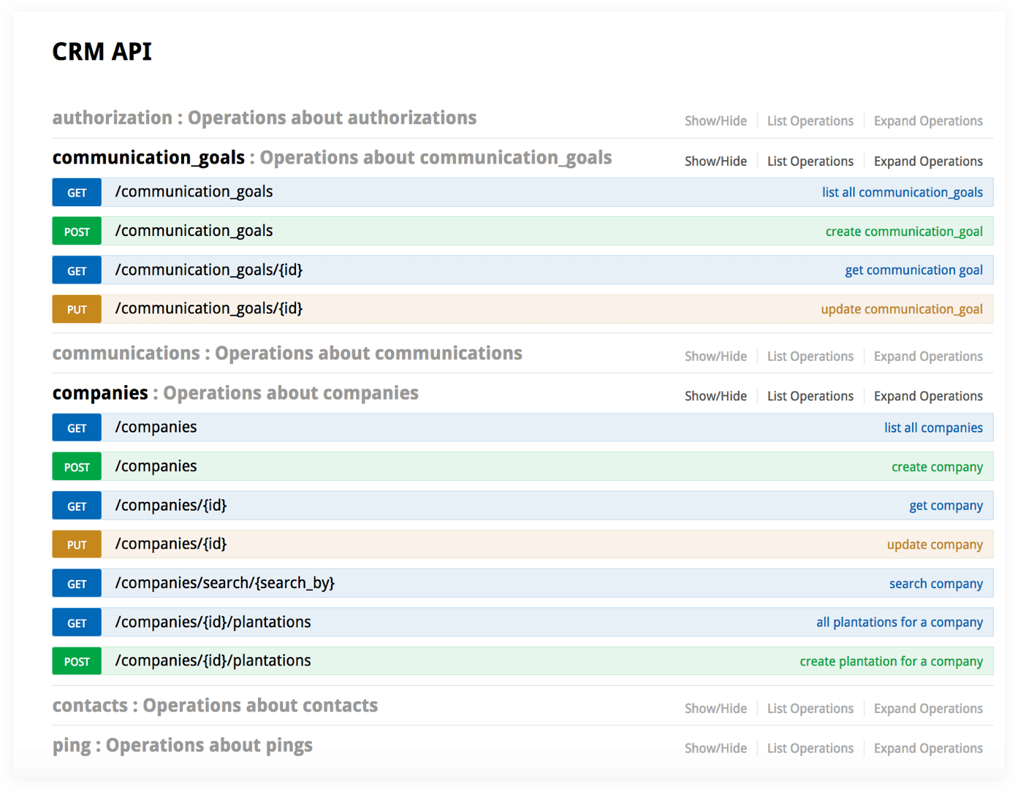Click Show/Hide for authorization
The image size is (1018, 792).
pyautogui.click(x=715, y=121)
